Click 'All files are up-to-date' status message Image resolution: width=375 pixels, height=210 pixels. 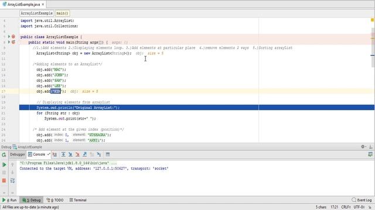click(x=30, y=207)
